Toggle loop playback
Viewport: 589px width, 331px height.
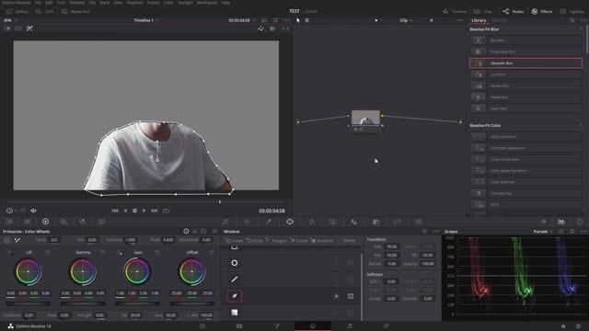coord(166,211)
